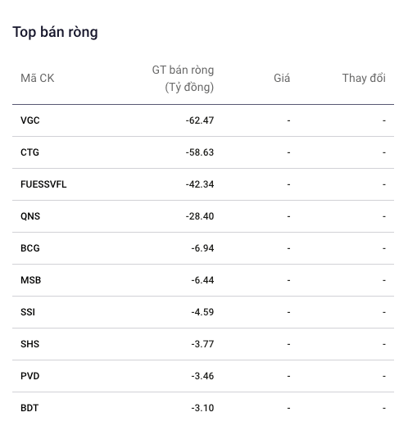Open the SHS stock code

30,344
